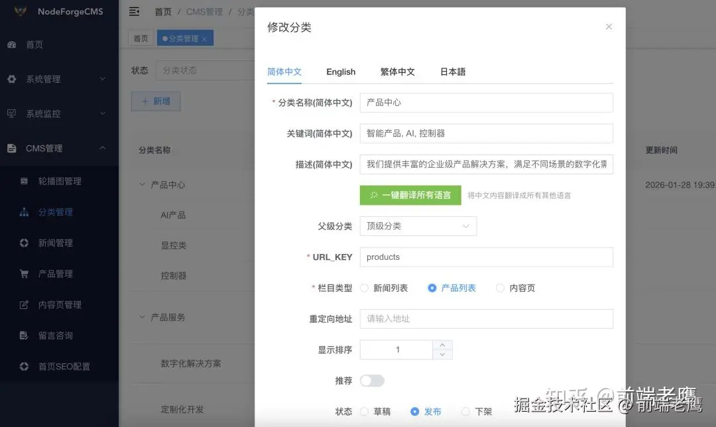
Task: Click the sidebar collapse hamburger icon
Action: point(134,11)
